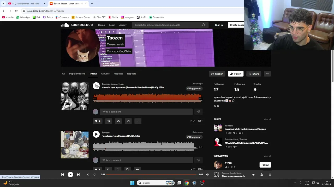Viewport: 334px width, 187px height.
Task: Play the track Para hacértelo
Action: (96, 134)
